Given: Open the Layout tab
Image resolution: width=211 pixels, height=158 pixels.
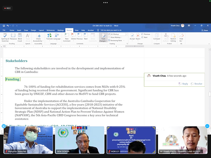Looking at the screenshot, I should coord(41,30).
